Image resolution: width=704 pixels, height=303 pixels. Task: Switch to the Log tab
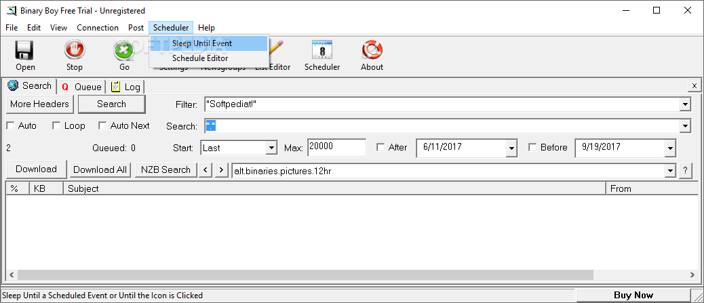click(x=126, y=87)
